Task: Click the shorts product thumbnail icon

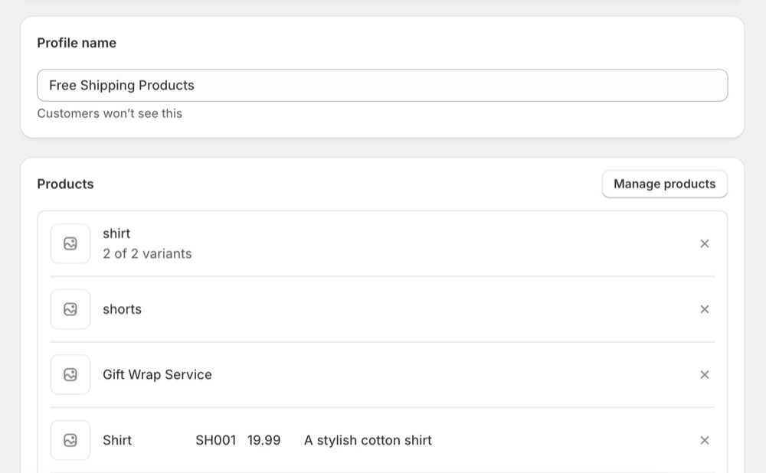Action: (70, 309)
